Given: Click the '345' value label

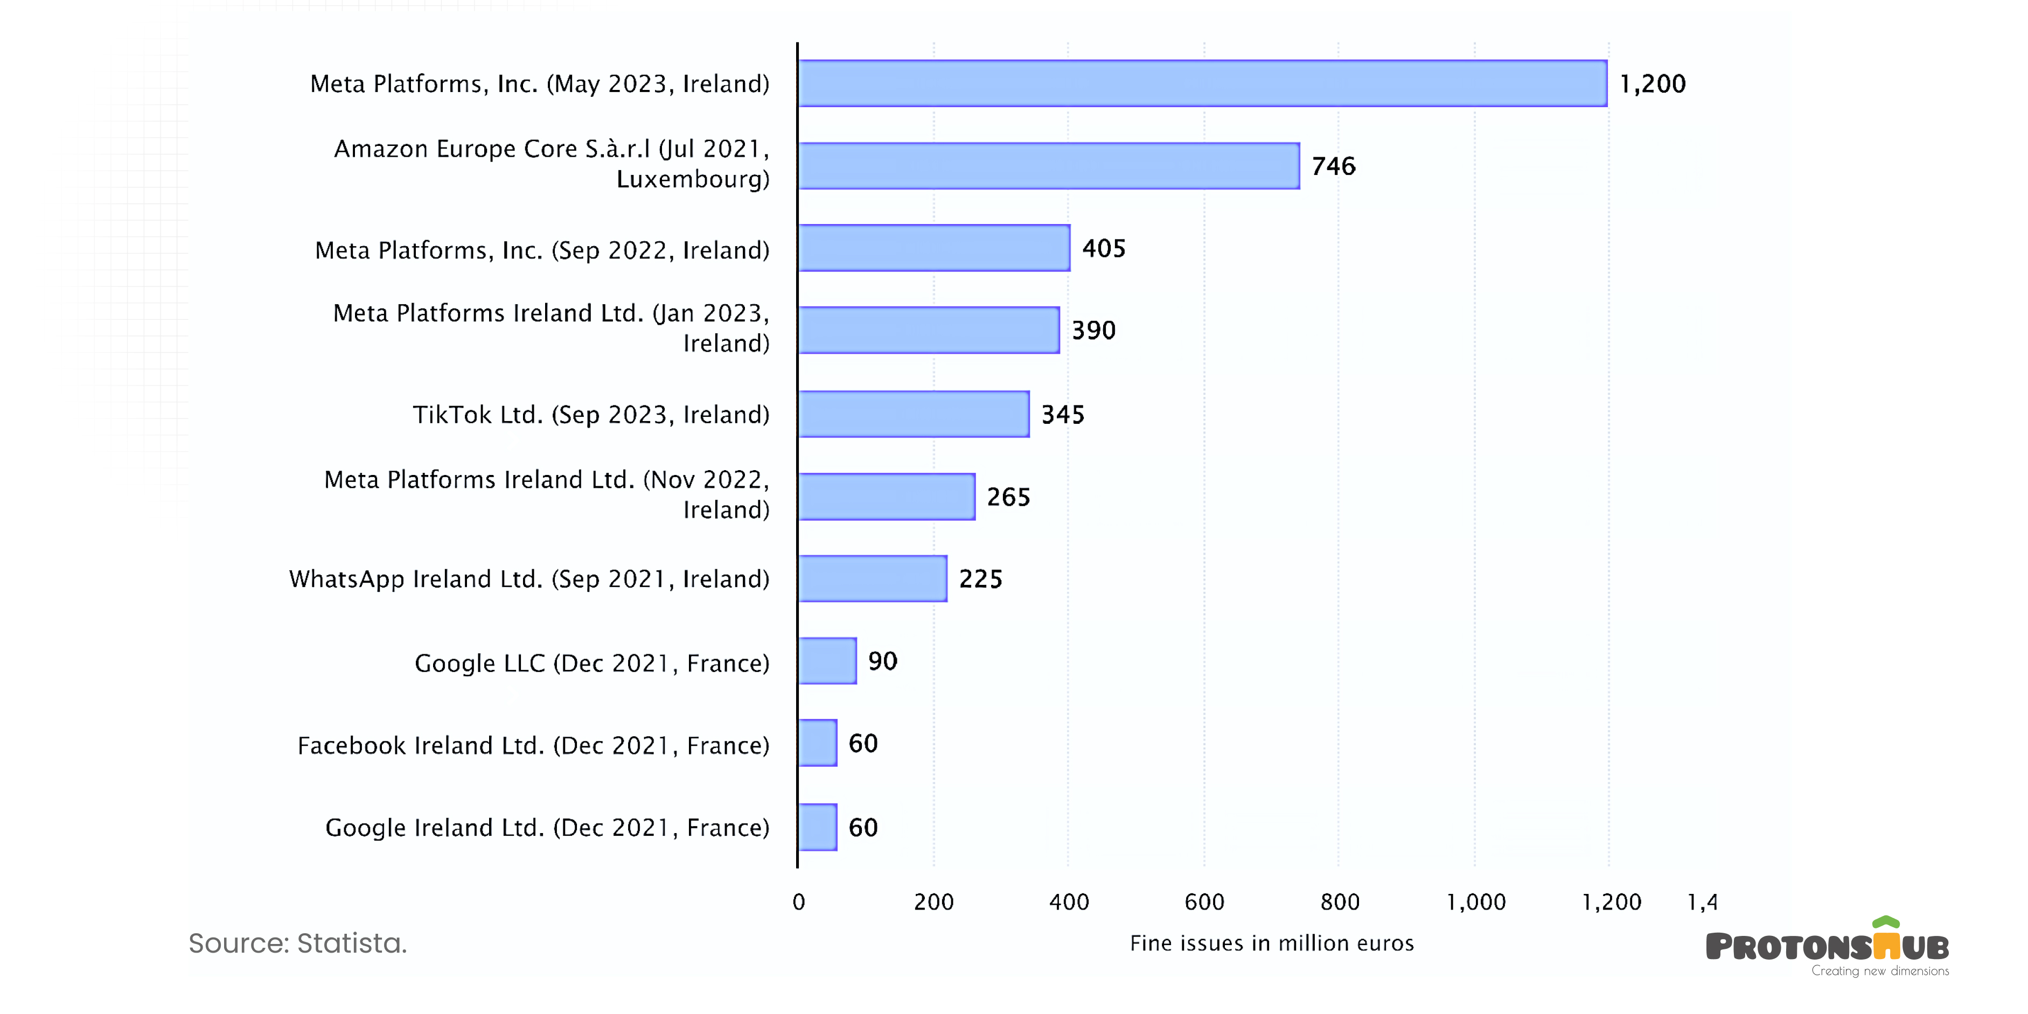Looking at the screenshot, I should pyautogui.click(x=1063, y=415).
